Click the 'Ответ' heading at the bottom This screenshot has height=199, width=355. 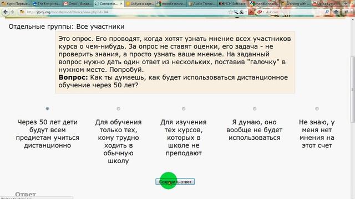[x=26, y=194]
